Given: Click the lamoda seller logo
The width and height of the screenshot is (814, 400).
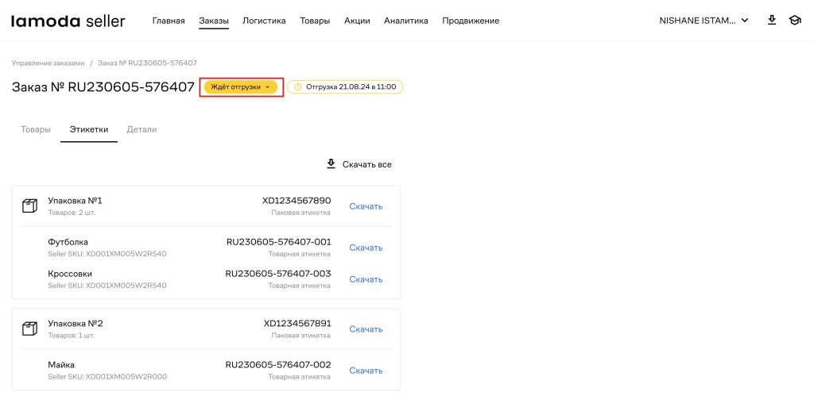Looking at the screenshot, I should 68,21.
